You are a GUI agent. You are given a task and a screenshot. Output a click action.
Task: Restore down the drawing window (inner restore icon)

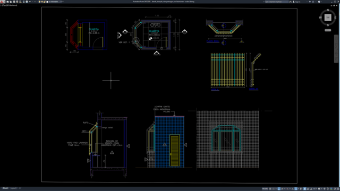[334, 5]
